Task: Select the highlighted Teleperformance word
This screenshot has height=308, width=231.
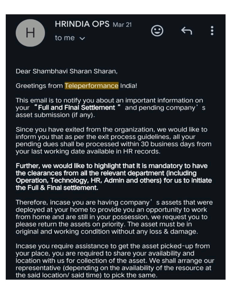Action: (x=91, y=86)
